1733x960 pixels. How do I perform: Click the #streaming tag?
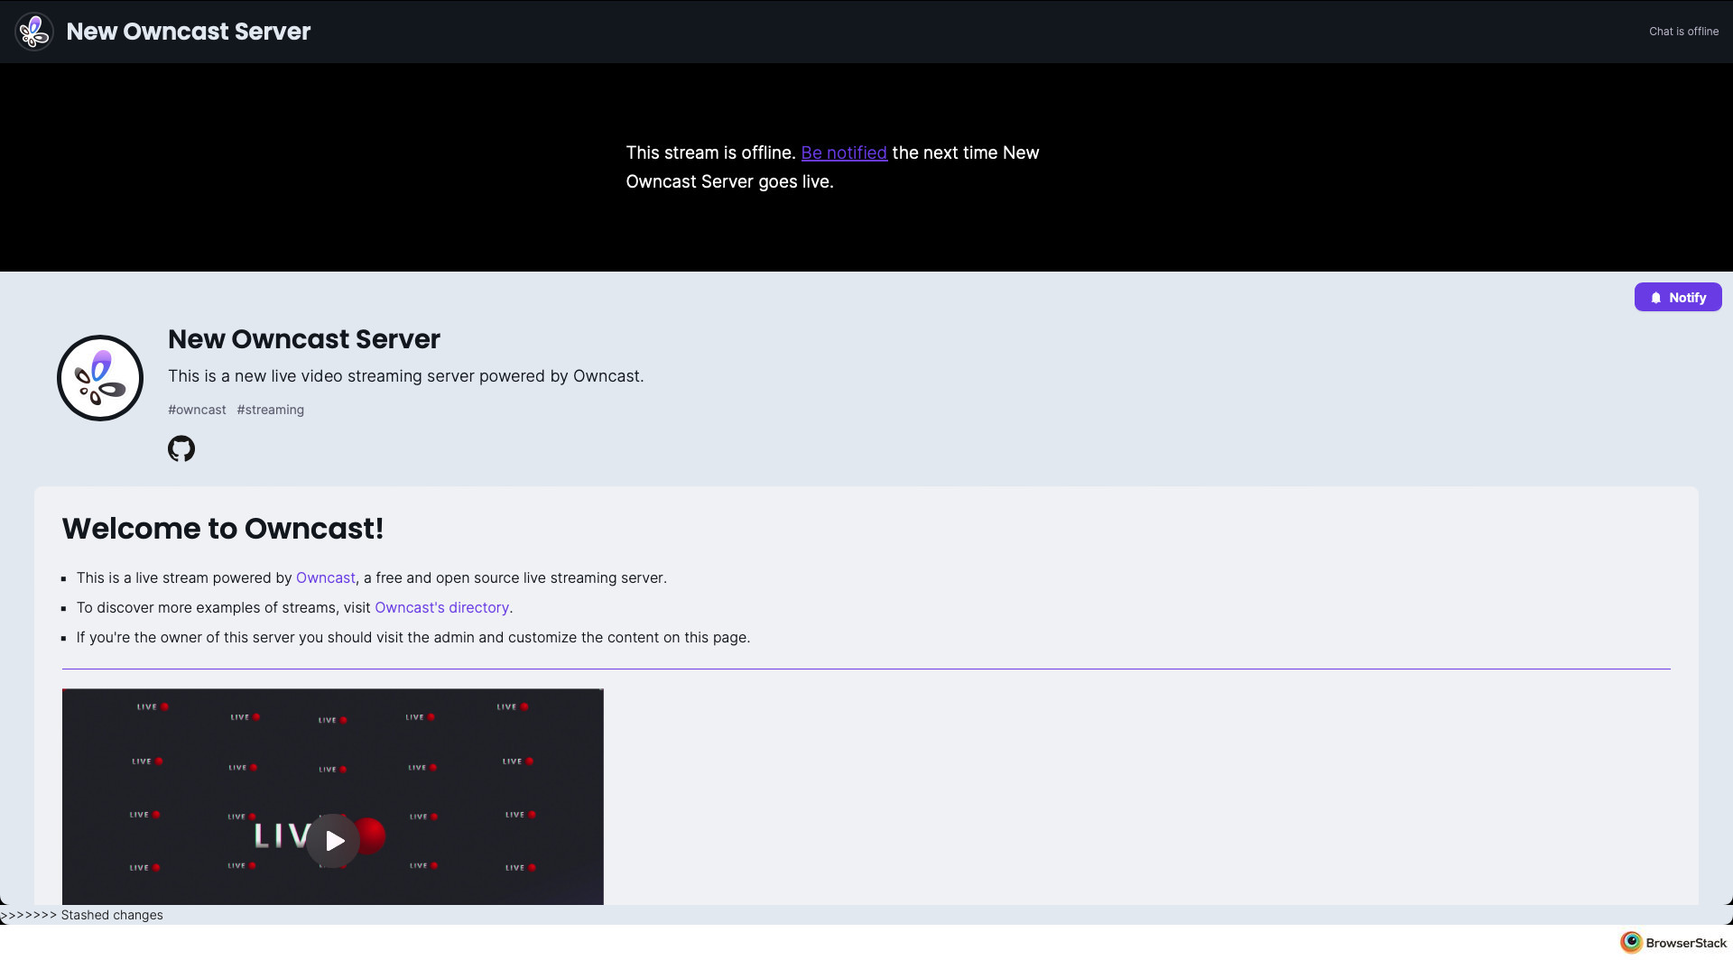[x=271, y=410]
